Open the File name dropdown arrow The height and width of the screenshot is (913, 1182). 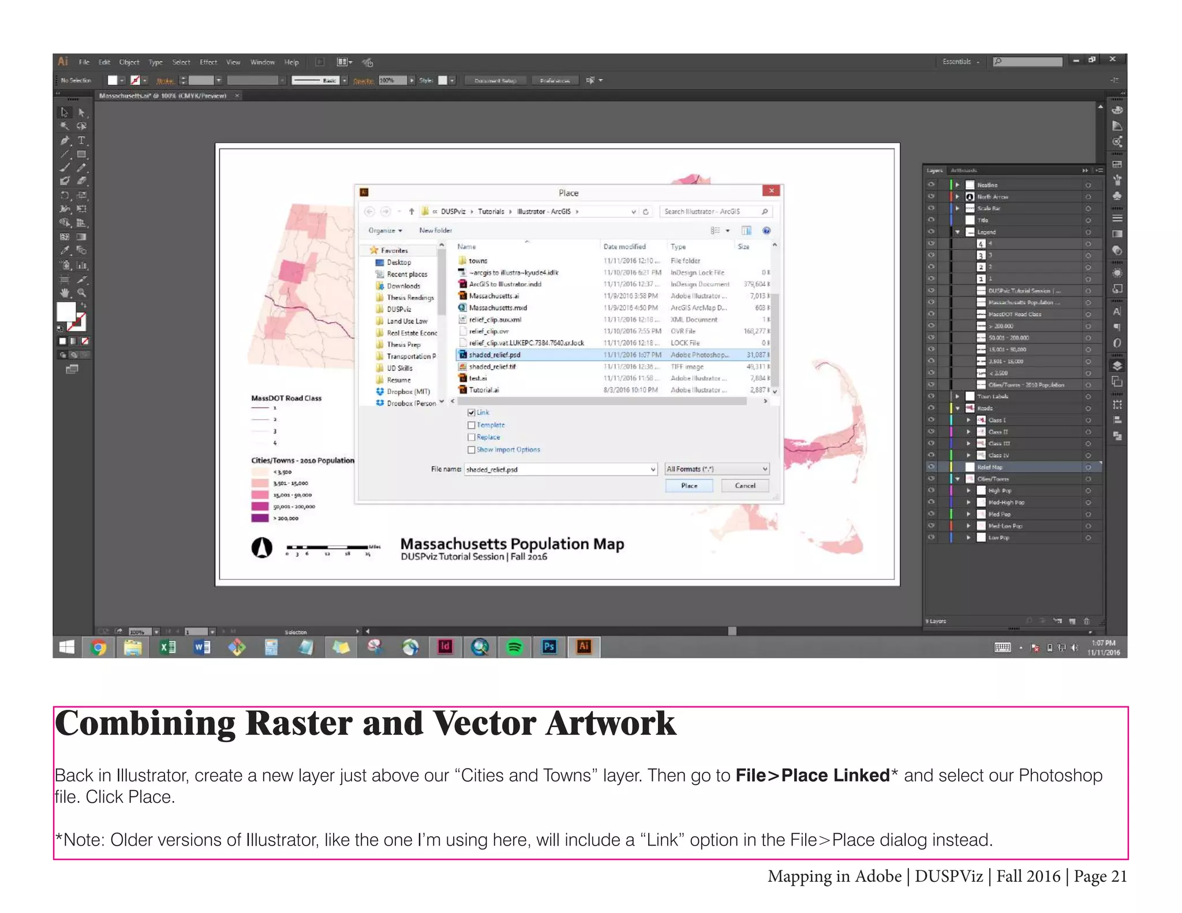(x=653, y=470)
